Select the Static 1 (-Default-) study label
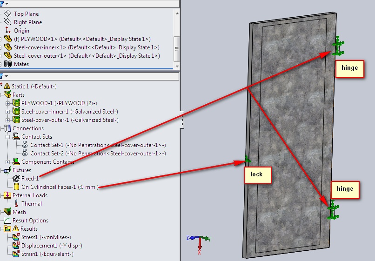 coord(34,87)
